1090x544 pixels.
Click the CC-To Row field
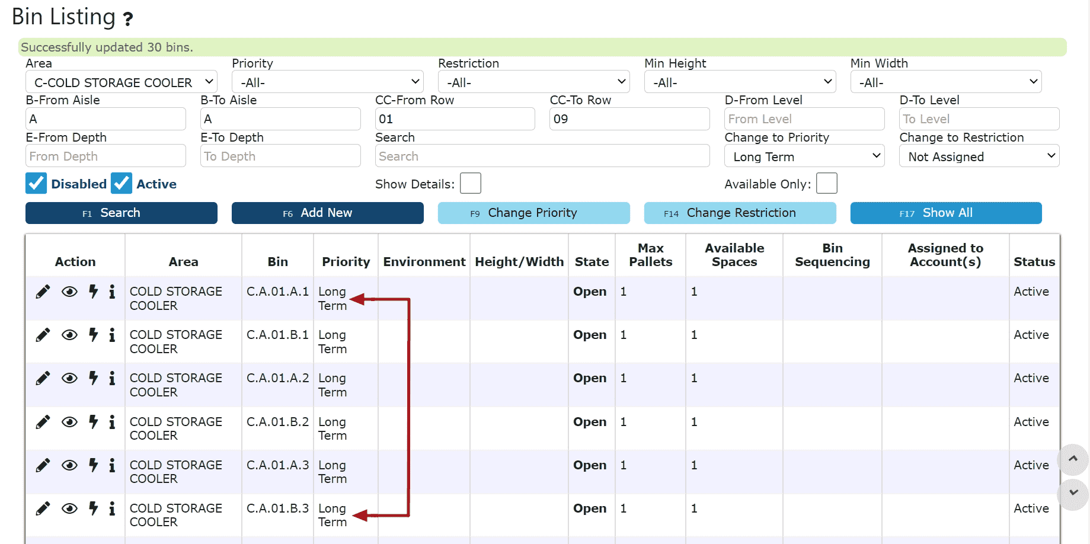[629, 119]
